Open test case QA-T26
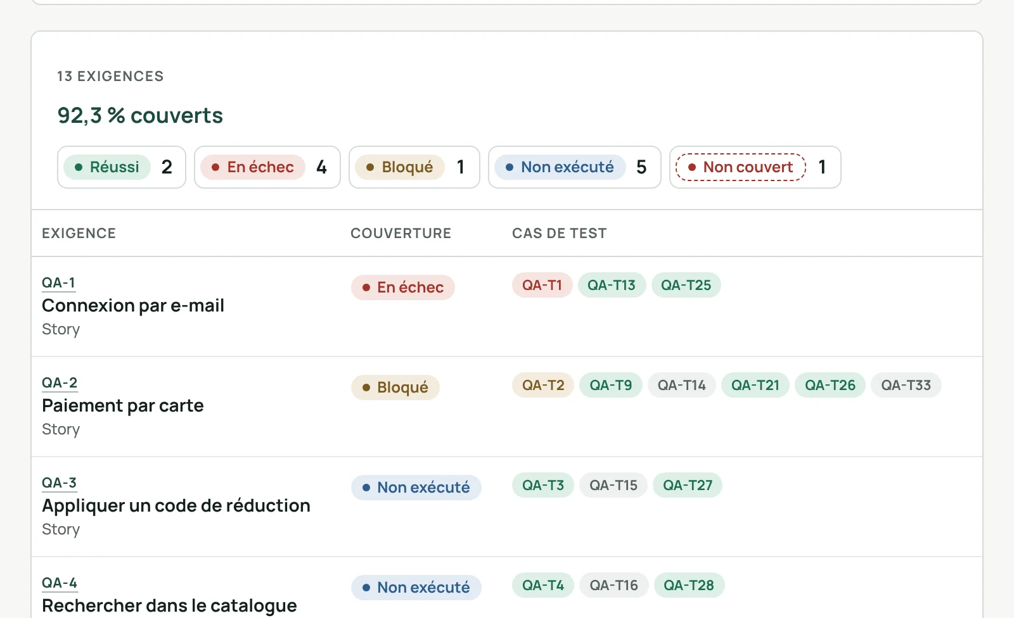 coord(830,385)
